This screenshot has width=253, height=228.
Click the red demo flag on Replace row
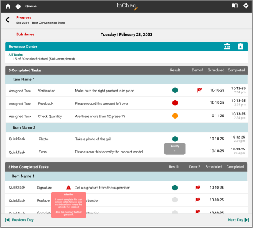click(198, 200)
